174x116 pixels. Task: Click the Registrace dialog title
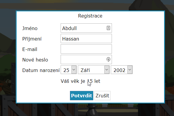(x=90, y=16)
